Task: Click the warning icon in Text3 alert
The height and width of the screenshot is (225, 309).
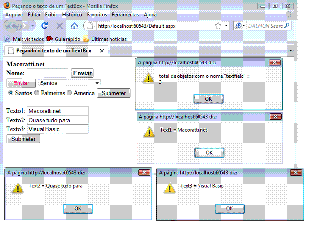Action: (170, 188)
